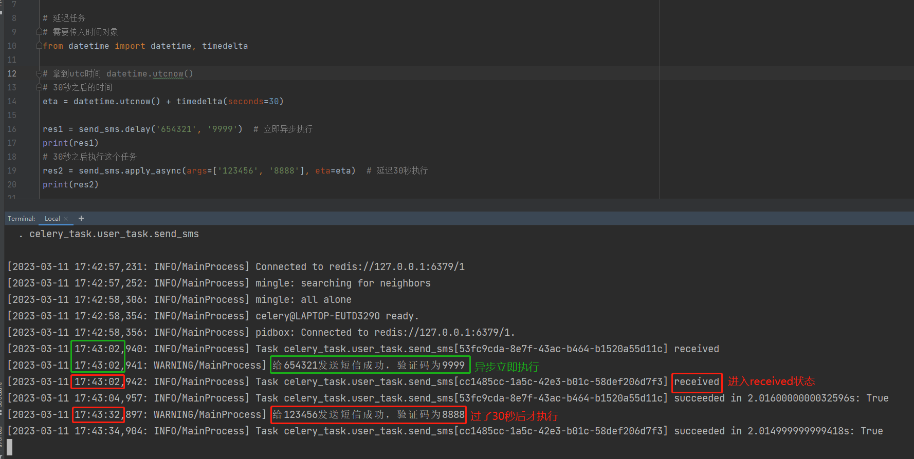
Task: Click 'timedelta(seconds=30)' on line 14
Action: (230, 101)
